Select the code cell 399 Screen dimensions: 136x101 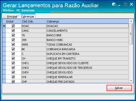34,40
